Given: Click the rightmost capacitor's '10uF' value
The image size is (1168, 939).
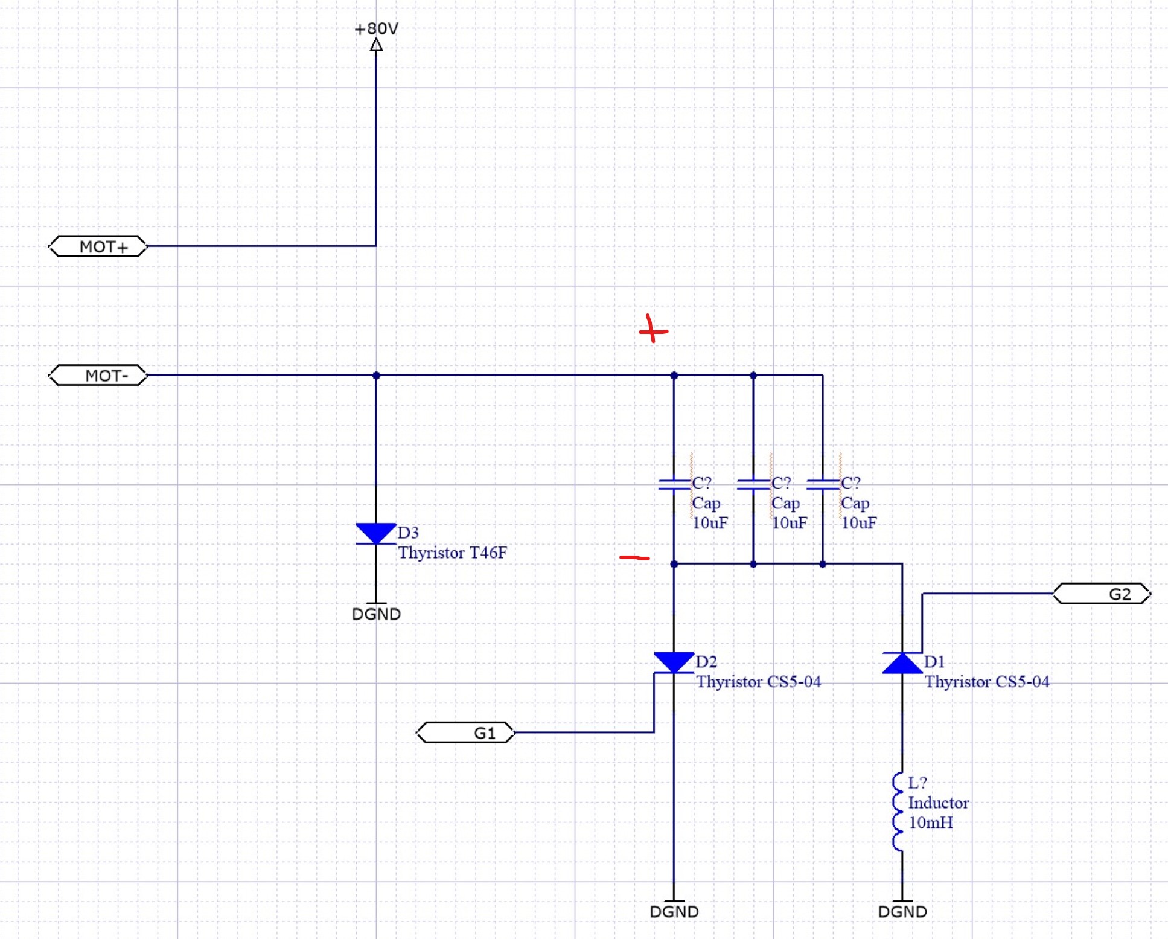Looking at the screenshot, I should click(x=859, y=523).
